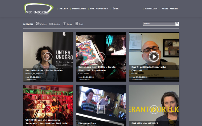
Task: Open the VERETER und die Woarmen Semmeln title
Action: tap(46, 122)
